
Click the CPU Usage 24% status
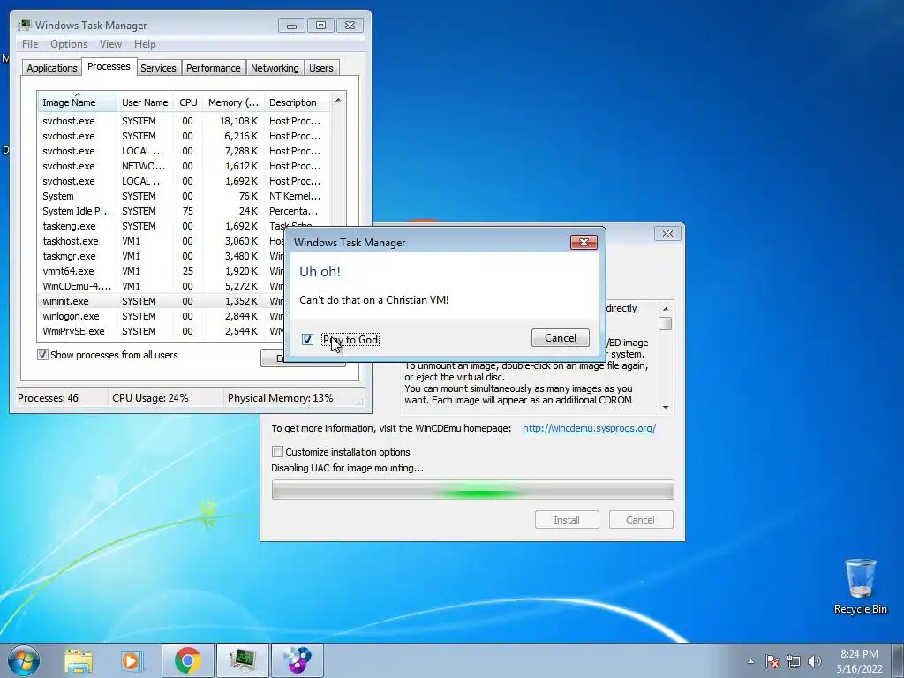pos(150,398)
